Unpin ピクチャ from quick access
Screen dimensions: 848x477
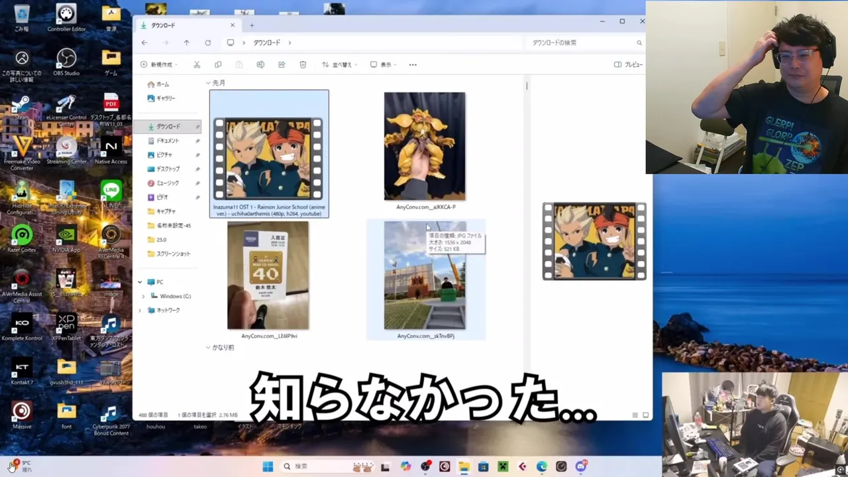(197, 154)
